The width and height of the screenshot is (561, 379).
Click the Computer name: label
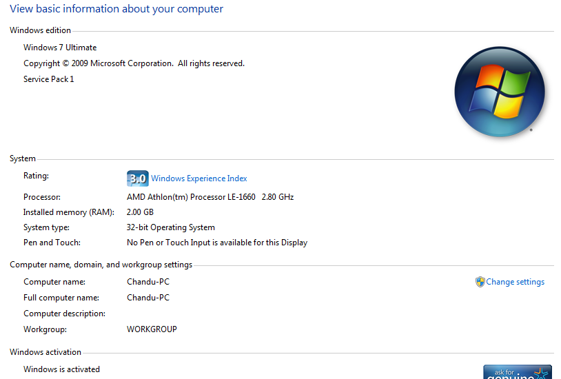tap(54, 282)
